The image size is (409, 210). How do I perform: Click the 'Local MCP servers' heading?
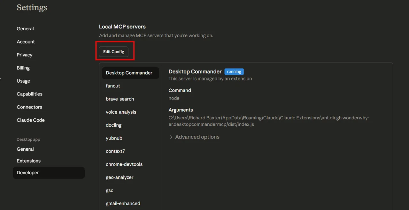[x=122, y=27]
